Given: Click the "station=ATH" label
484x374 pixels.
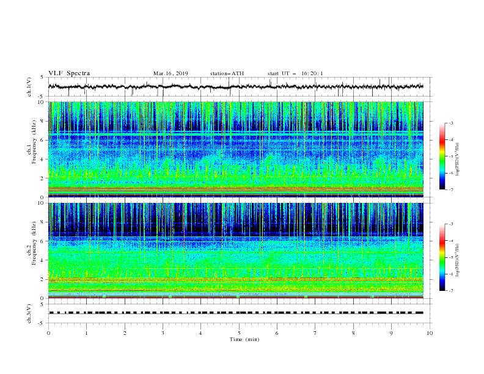Looking at the screenshot, I should pyautogui.click(x=227, y=73).
